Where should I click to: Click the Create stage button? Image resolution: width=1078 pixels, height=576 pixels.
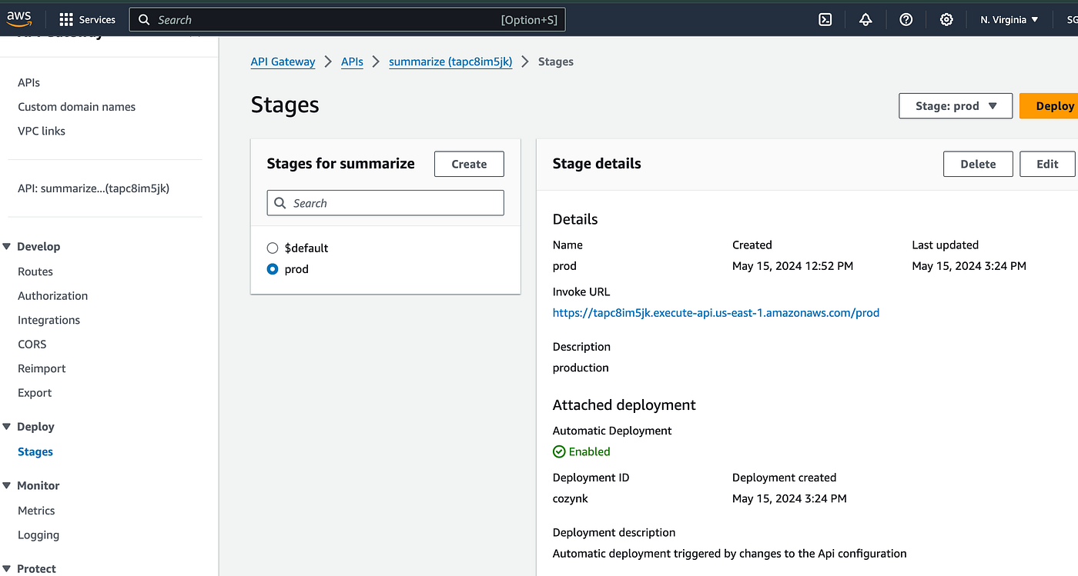(469, 164)
